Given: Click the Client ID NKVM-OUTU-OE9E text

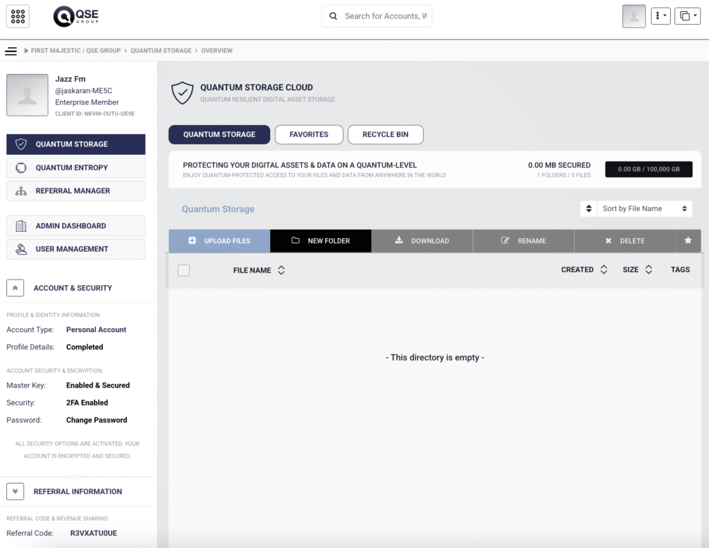Looking at the screenshot, I should [95, 114].
